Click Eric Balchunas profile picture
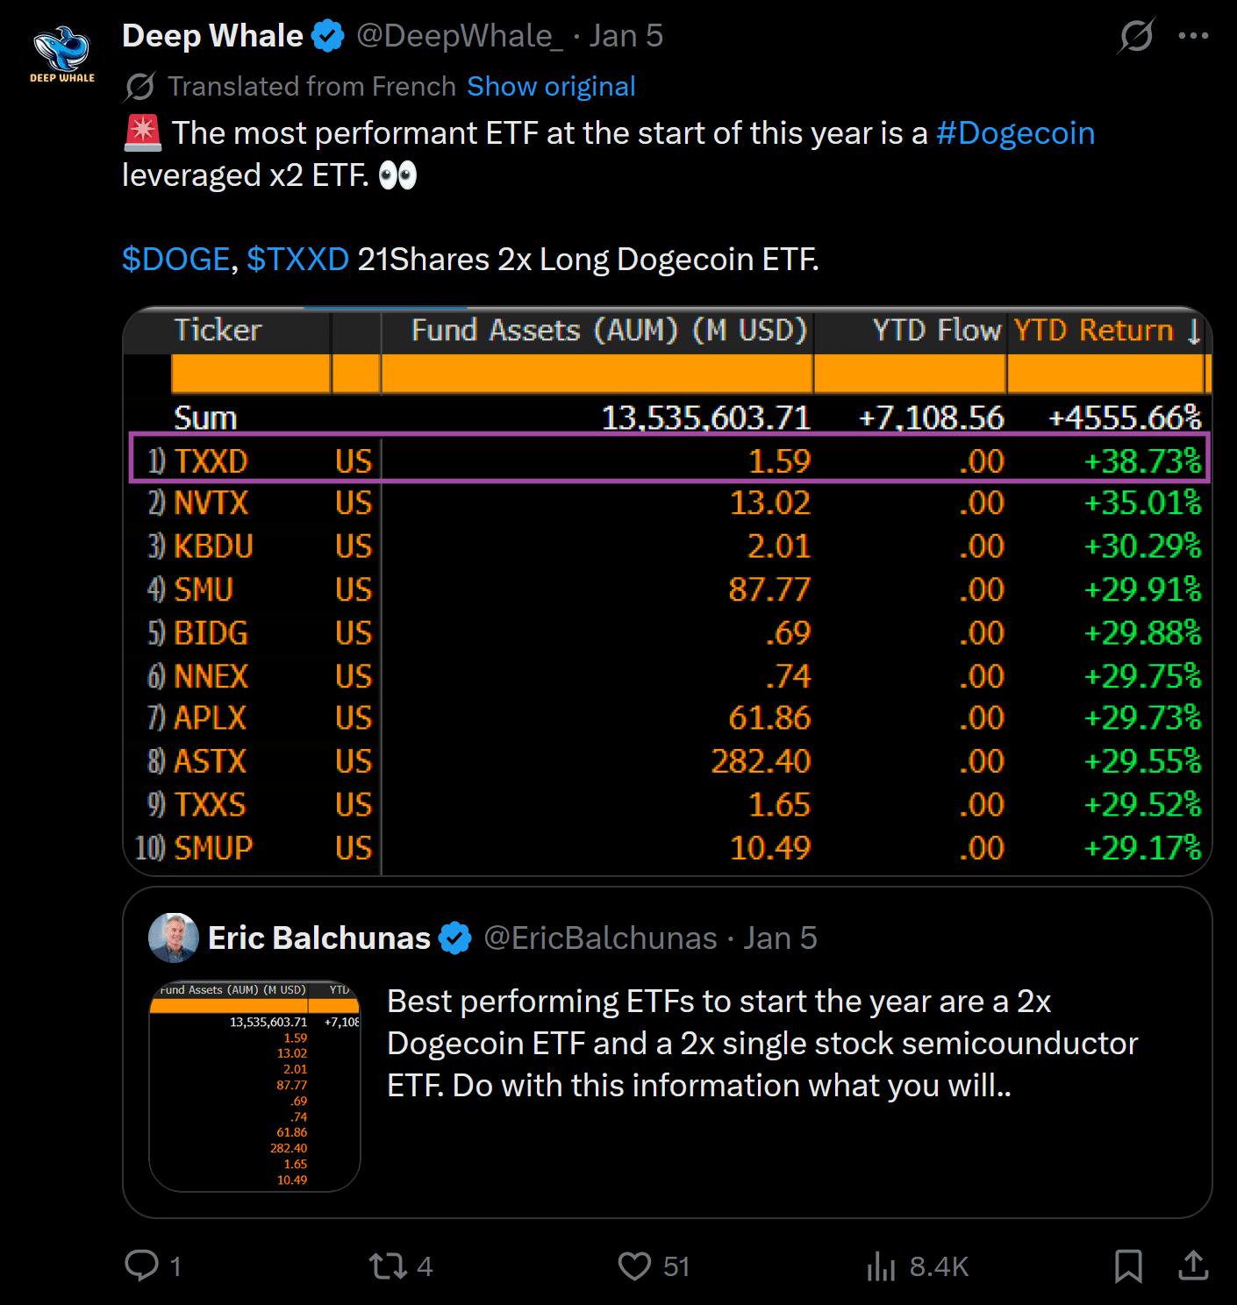The width and height of the screenshot is (1237, 1305). tap(174, 938)
